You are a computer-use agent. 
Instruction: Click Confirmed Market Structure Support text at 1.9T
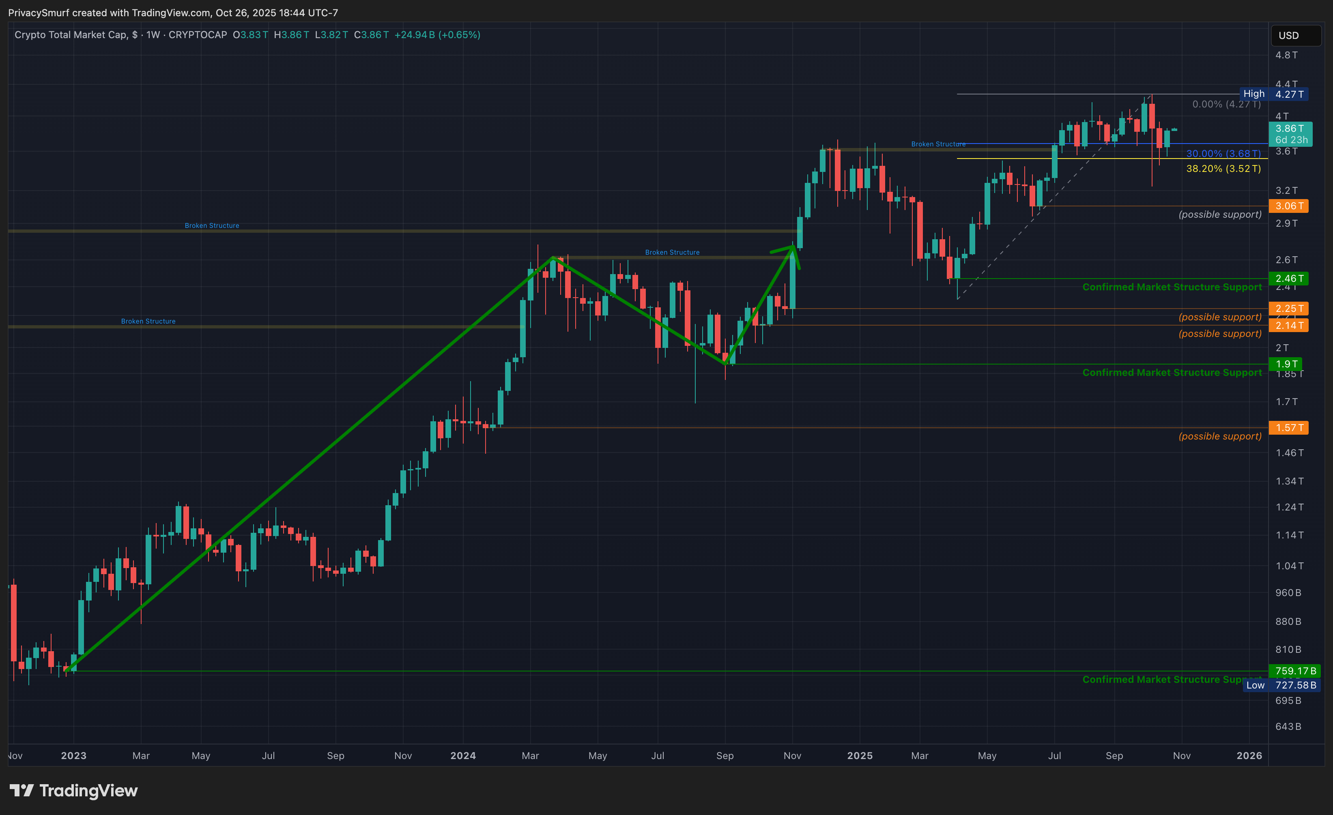tap(1172, 373)
